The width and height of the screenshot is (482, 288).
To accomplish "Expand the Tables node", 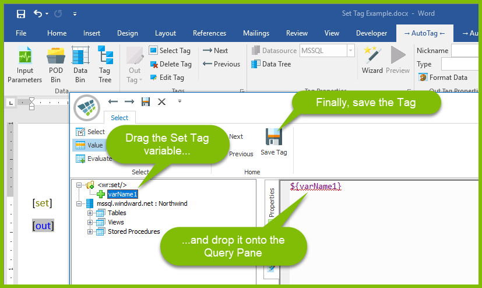I will pos(90,213).
